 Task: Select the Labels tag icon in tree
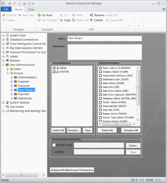7,56
